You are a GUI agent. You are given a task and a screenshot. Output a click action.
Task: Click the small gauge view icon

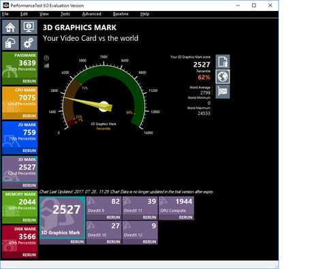[x=46, y=58]
